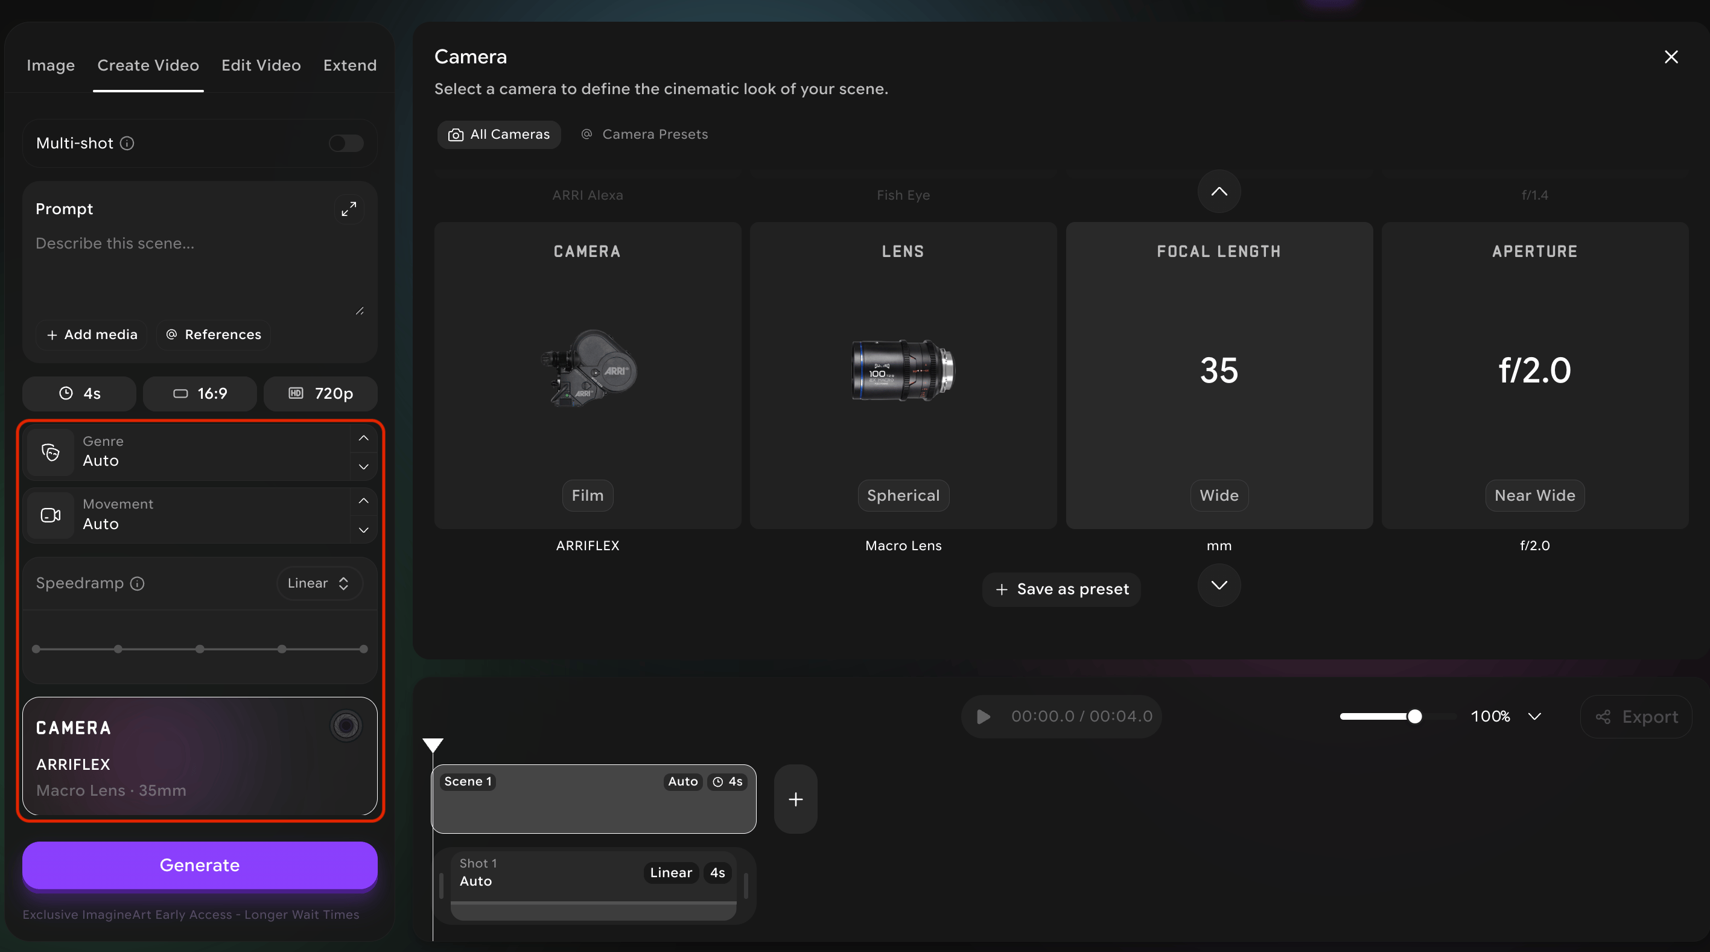Click the Film tag
The height and width of the screenshot is (952, 1710).
click(588, 496)
